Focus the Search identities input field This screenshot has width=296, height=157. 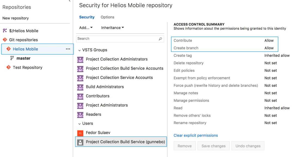(x=120, y=39)
